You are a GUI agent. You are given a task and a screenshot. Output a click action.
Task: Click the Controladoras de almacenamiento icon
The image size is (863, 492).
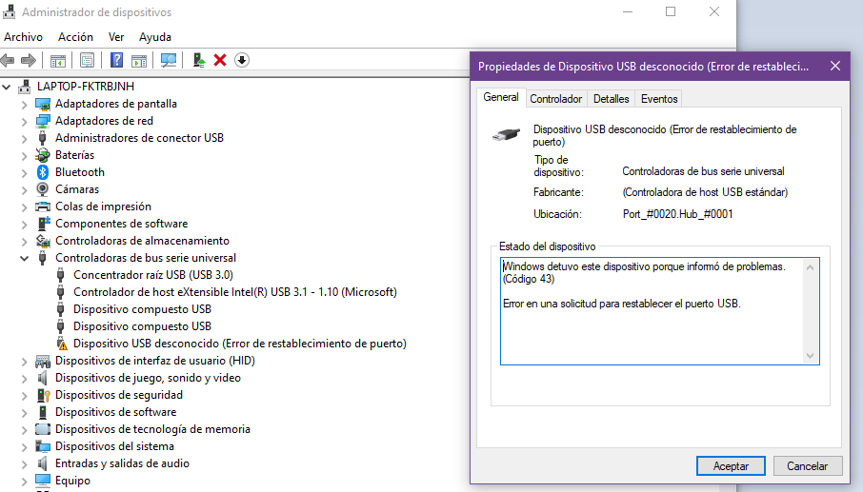43,241
